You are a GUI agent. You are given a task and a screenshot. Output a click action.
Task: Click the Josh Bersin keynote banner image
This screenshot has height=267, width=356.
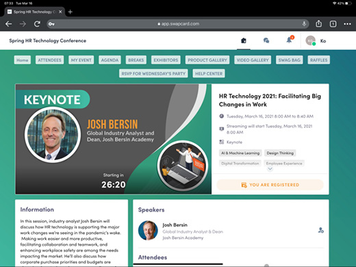pyautogui.click(x=114, y=139)
